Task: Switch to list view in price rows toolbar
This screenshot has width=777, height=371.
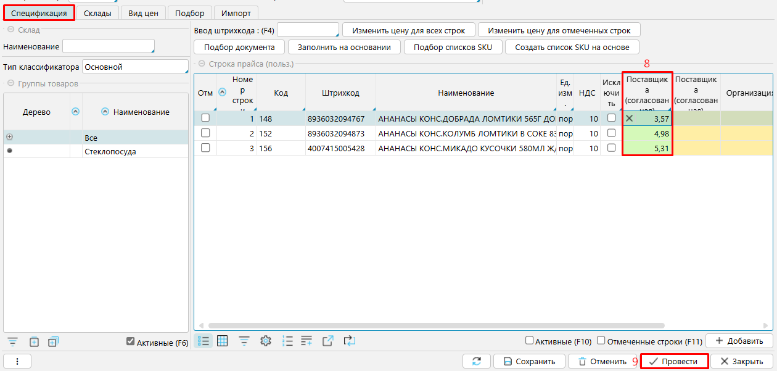Action: 205,341
